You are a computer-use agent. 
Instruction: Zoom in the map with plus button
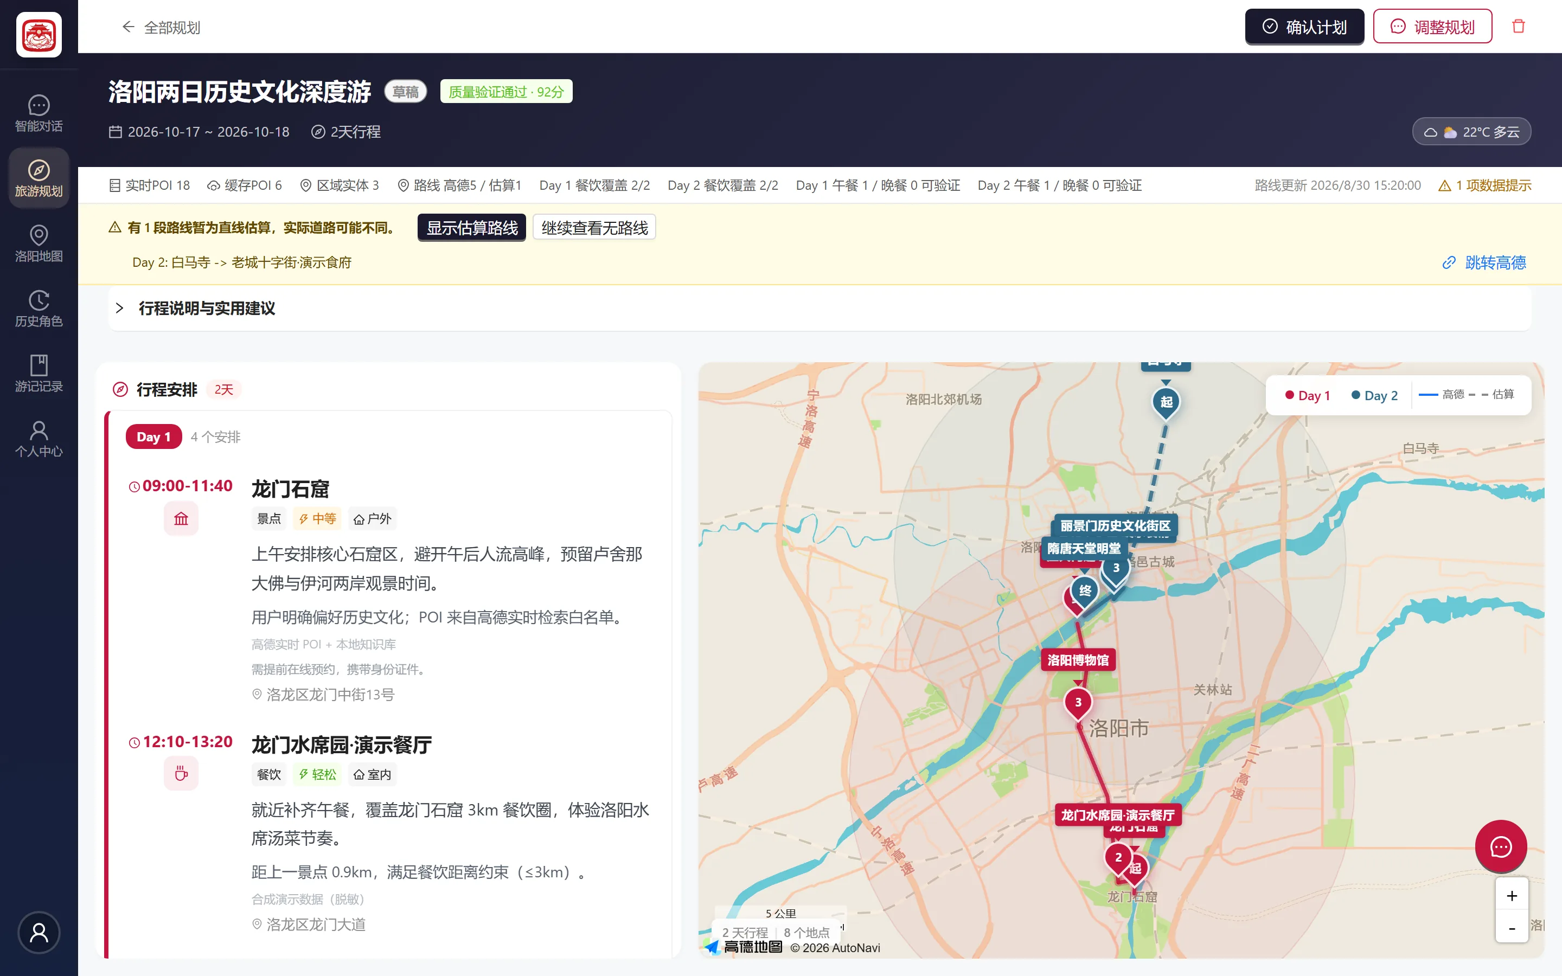tap(1512, 895)
